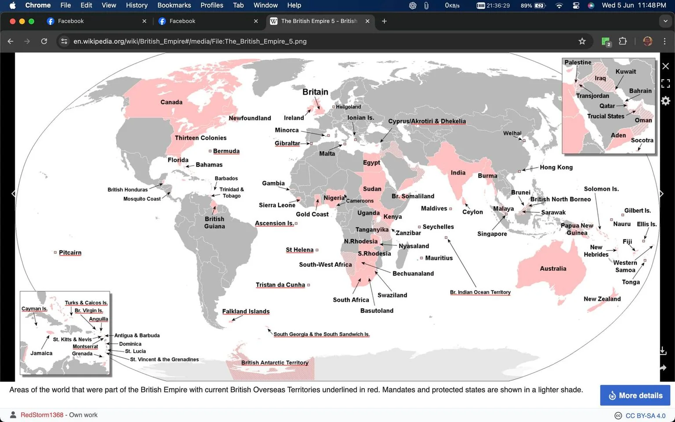Click the Own work text

(83, 415)
